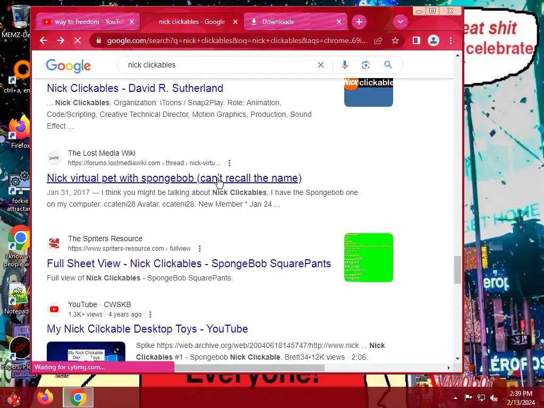Search by image with Google Lens icon
The height and width of the screenshot is (408, 544).
[x=365, y=65]
